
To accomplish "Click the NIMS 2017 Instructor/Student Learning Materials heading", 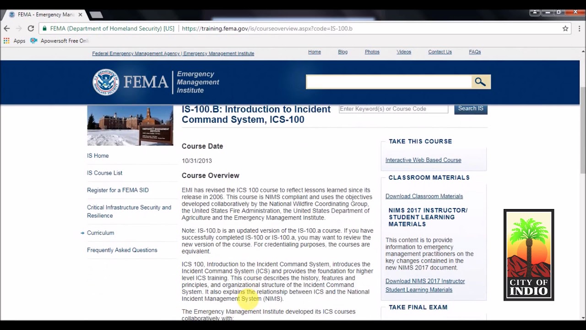I will tap(428, 217).
